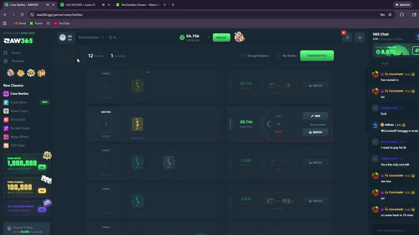The width and height of the screenshot is (419, 235).
Task: Expand the balance currency dropdown arrow
Action: (x=209, y=38)
